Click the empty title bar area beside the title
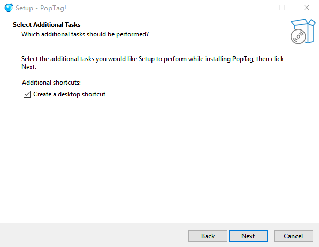This screenshot has height=247, width=319. point(158,8)
